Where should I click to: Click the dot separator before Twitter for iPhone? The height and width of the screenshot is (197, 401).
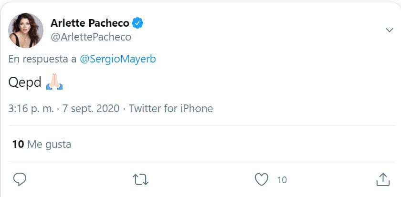click(124, 108)
